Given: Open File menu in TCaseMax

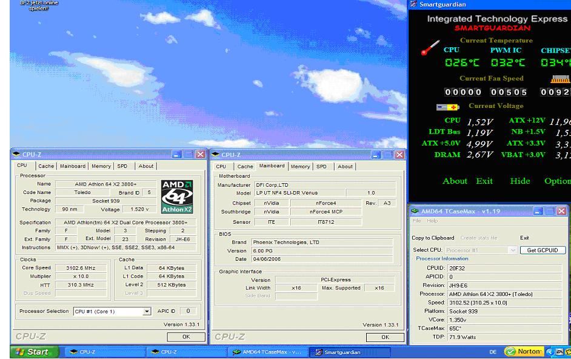Looking at the screenshot, I should [416, 221].
